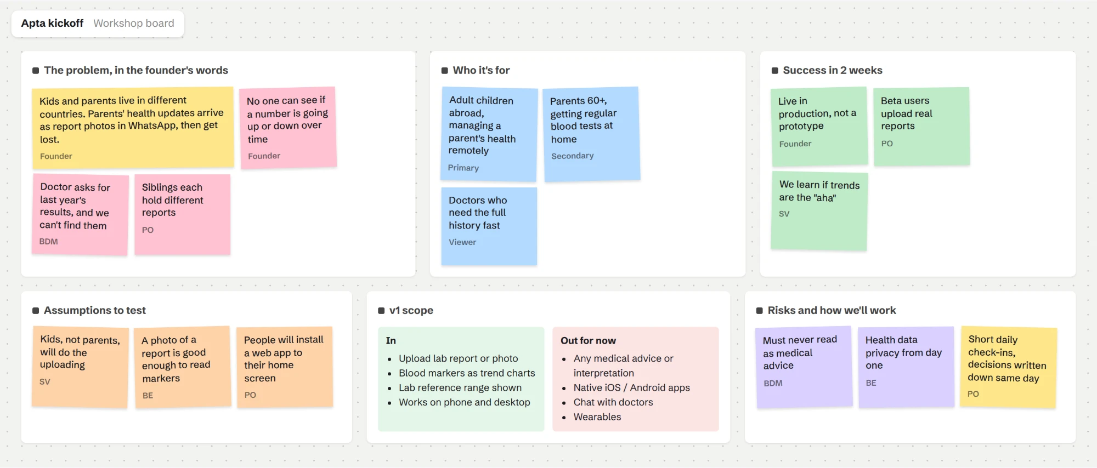
Task: Click the green "In" scope card heading
Action: (x=391, y=340)
